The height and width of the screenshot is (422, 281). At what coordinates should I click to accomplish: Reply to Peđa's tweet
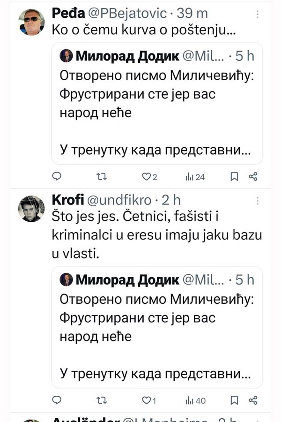point(57,176)
